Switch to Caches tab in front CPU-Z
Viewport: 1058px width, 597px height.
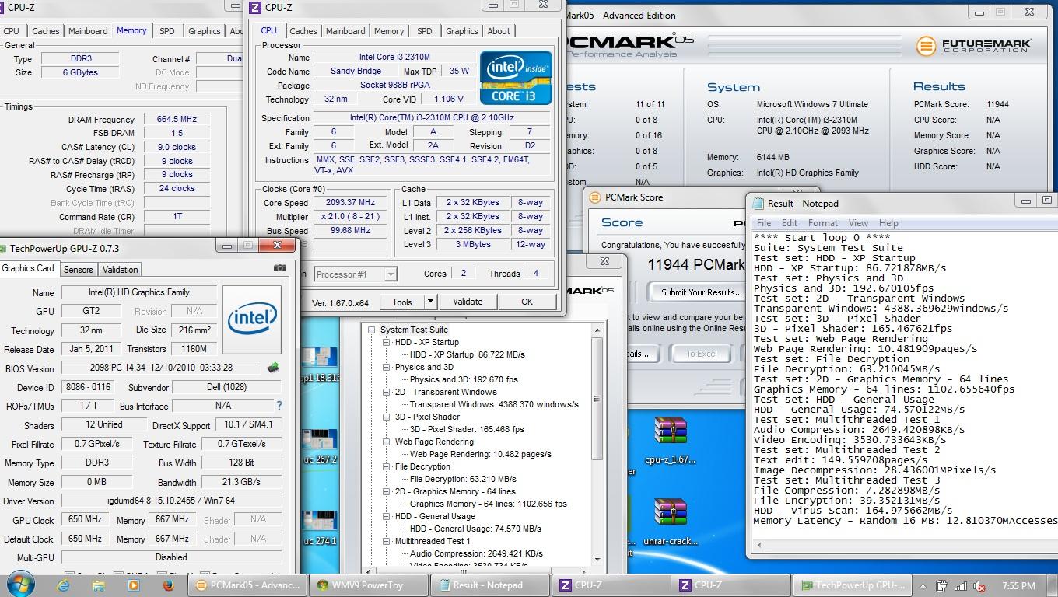pos(303,31)
